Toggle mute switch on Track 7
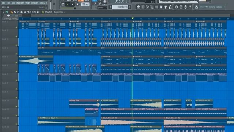Image resolution: width=234 pixels, height=132 pixels. [x=16, y=80]
